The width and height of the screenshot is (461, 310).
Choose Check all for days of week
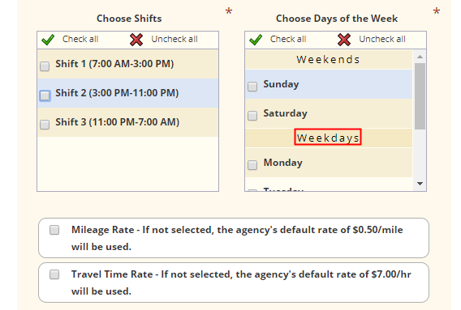pos(288,39)
